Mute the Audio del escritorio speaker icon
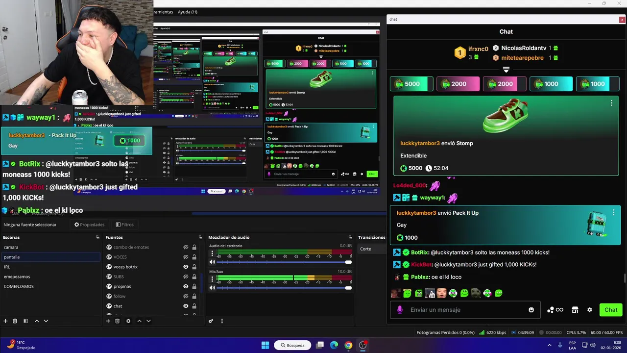 pyautogui.click(x=212, y=262)
